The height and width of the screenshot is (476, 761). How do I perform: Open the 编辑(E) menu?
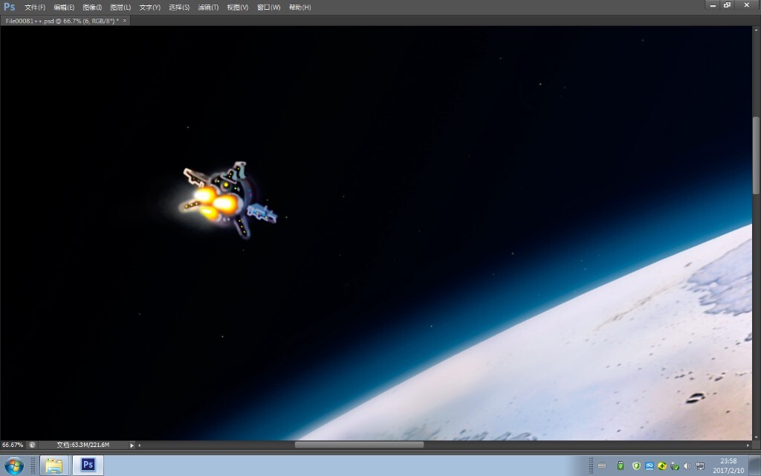(x=64, y=7)
